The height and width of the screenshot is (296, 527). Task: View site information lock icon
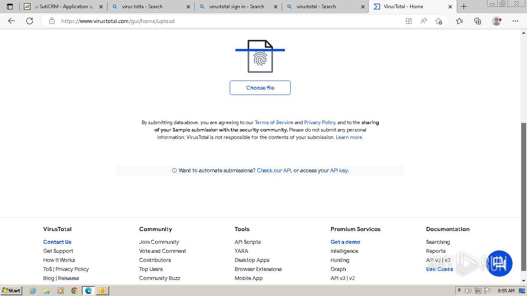tap(52, 21)
